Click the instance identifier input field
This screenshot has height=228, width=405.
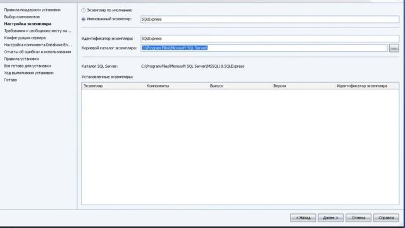click(270, 39)
